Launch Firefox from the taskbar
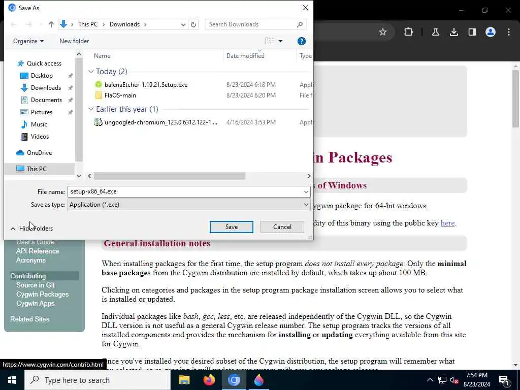Viewport: 520px width, 390px height. tap(209, 380)
